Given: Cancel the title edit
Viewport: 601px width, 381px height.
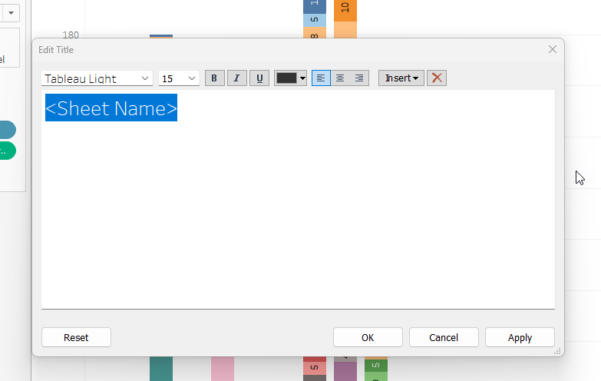Looking at the screenshot, I should point(444,337).
